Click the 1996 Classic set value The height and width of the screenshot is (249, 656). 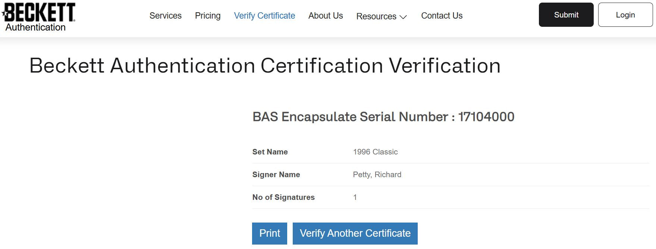click(375, 152)
